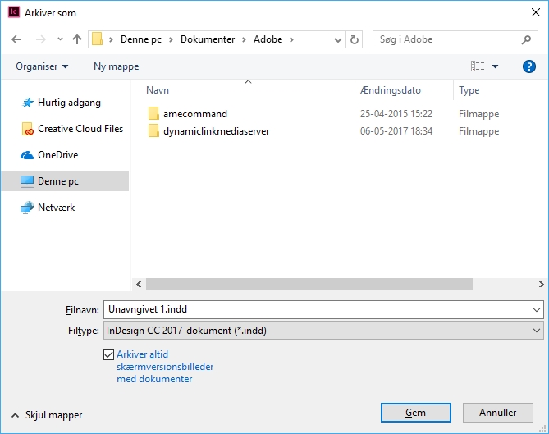549x434 pixels.
Task: Collapse folders with Skjul mapper
Action: coord(47,415)
